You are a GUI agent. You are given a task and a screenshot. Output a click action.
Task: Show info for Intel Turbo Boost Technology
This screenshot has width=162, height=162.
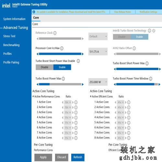(x=149, y=31)
